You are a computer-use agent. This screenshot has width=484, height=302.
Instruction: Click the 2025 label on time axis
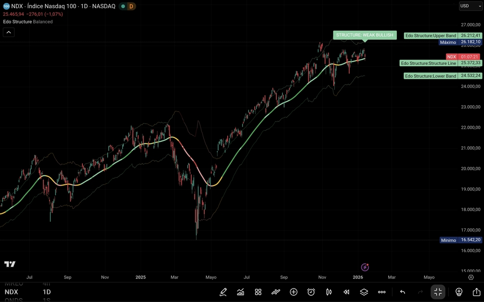coord(141,277)
